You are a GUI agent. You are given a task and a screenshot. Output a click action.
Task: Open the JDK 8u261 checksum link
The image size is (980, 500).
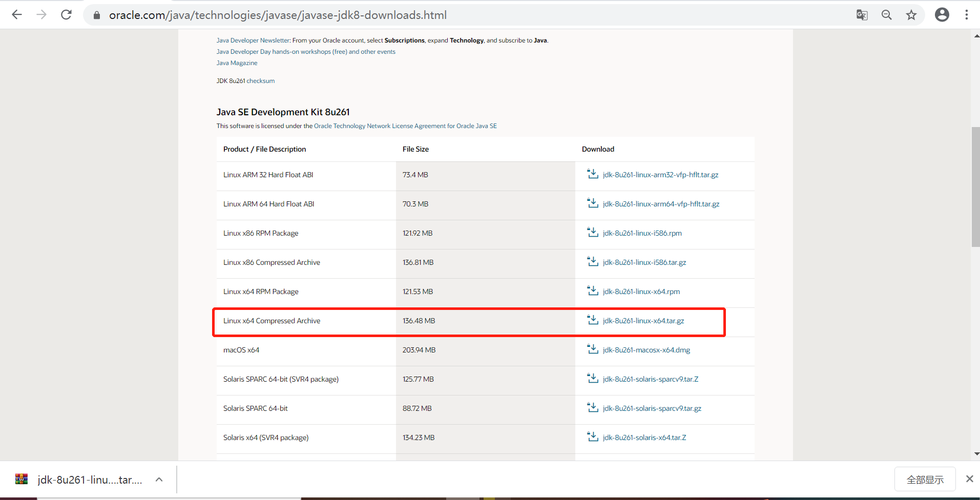pos(261,81)
